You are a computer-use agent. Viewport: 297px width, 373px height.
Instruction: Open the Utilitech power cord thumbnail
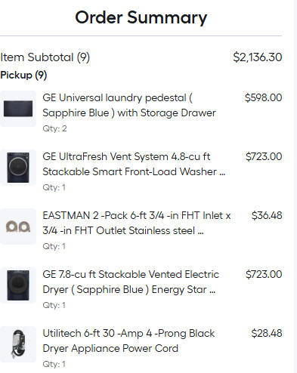(18, 344)
